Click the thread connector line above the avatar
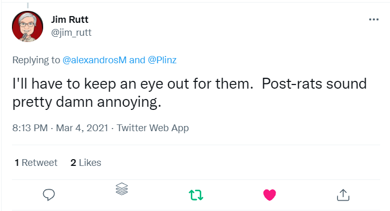 (x=28, y=3)
